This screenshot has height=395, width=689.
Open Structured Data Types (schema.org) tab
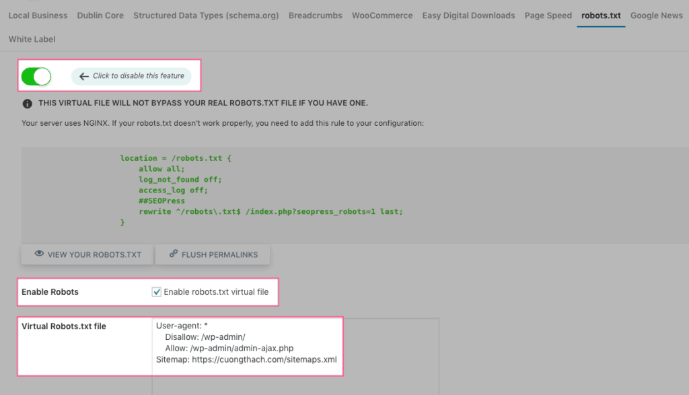point(206,15)
